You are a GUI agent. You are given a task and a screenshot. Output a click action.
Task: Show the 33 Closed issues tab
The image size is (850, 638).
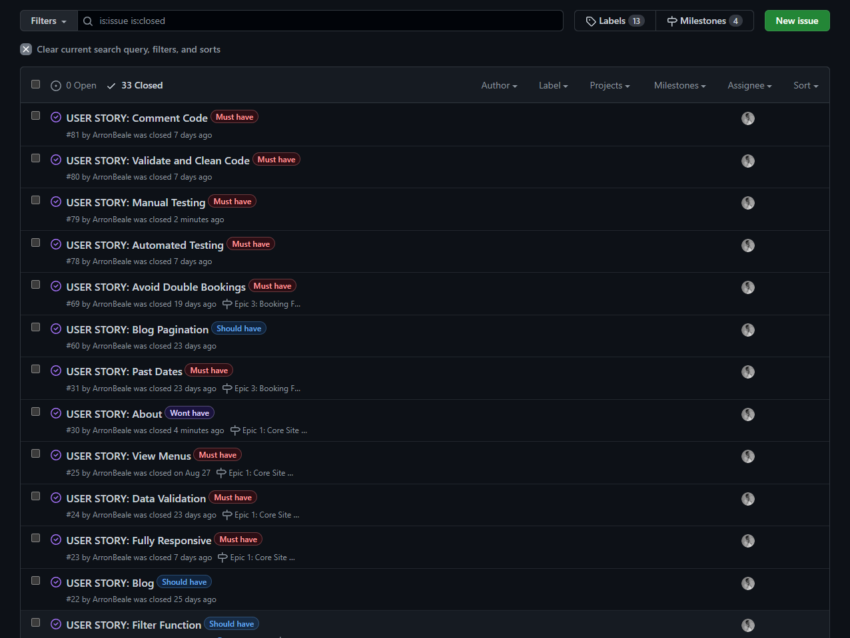tap(135, 85)
